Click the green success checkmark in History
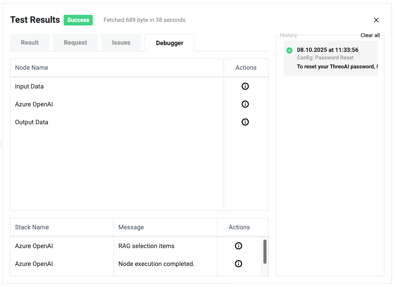This screenshot has height=287, width=396. tap(289, 50)
